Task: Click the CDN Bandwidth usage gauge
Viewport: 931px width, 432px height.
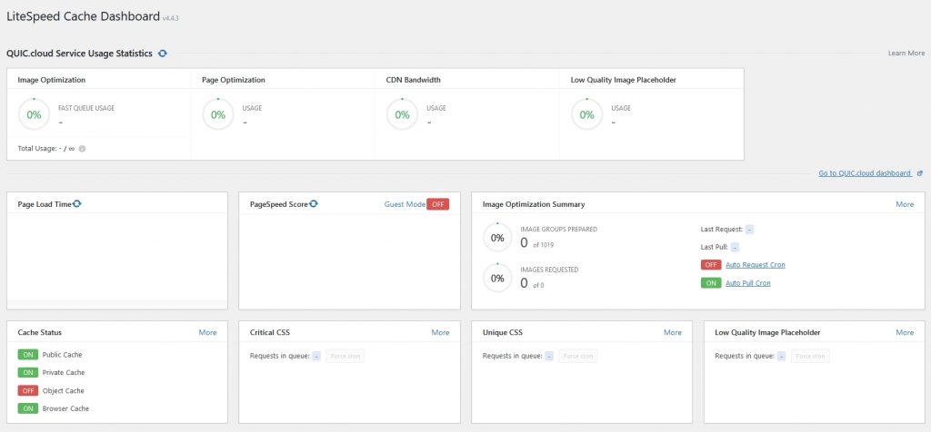Action: (402, 114)
